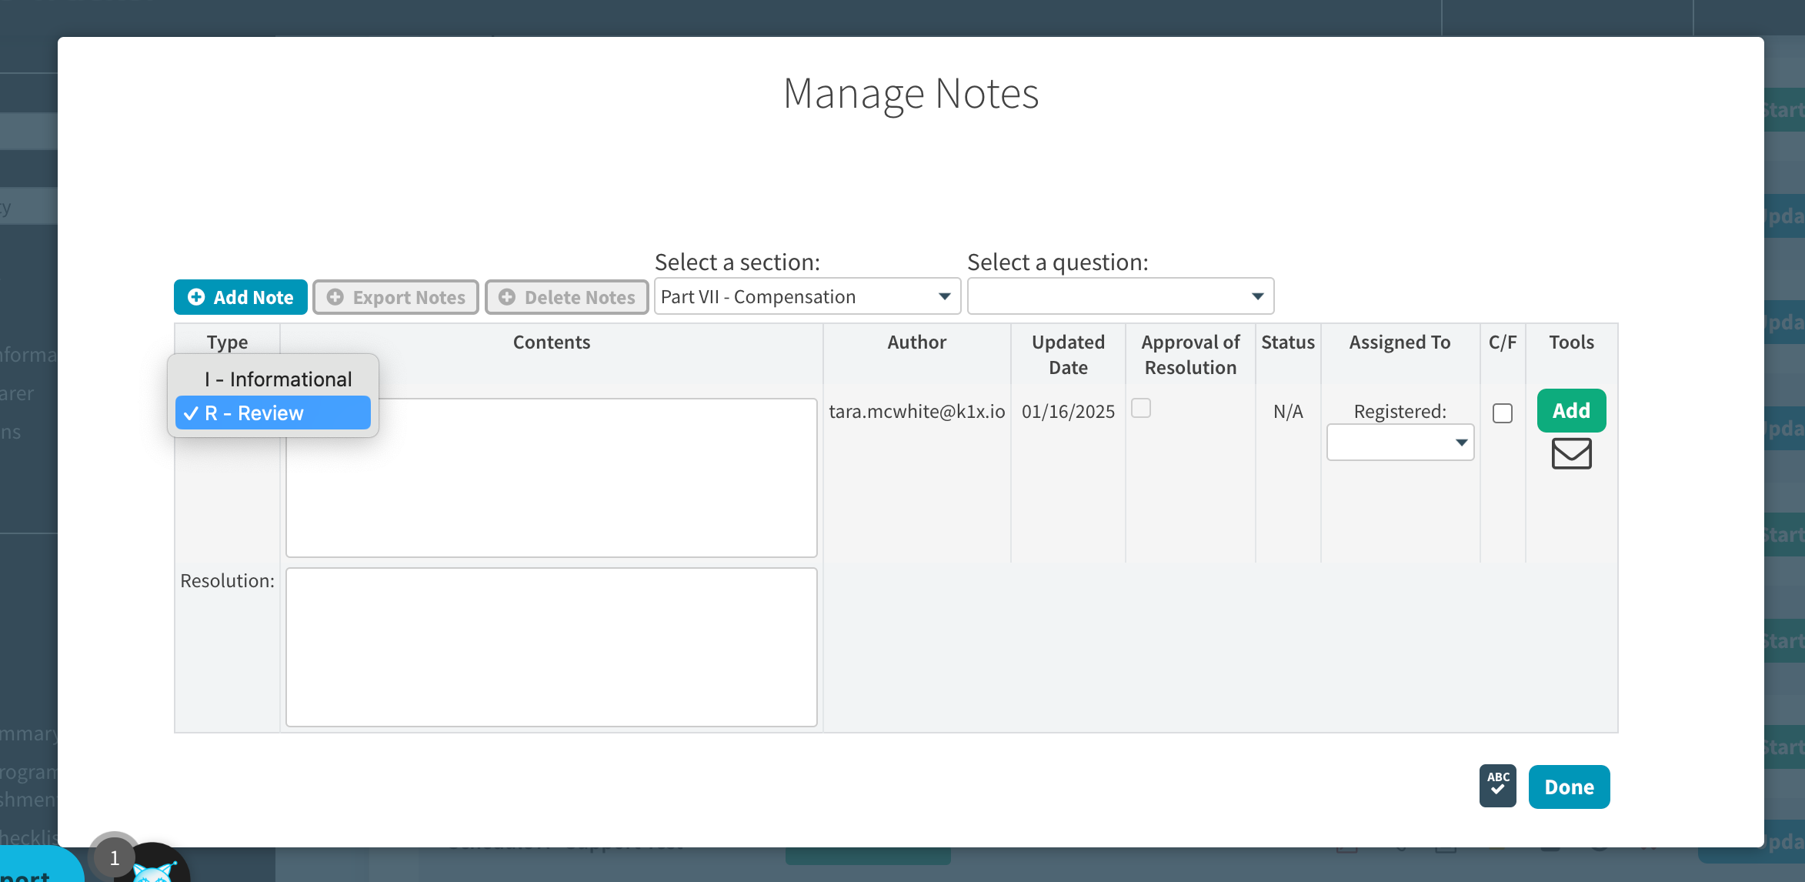Viewport: 1805px width, 882px height.
Task: Click the Export Notes button
Action: (x=395, y=297)
